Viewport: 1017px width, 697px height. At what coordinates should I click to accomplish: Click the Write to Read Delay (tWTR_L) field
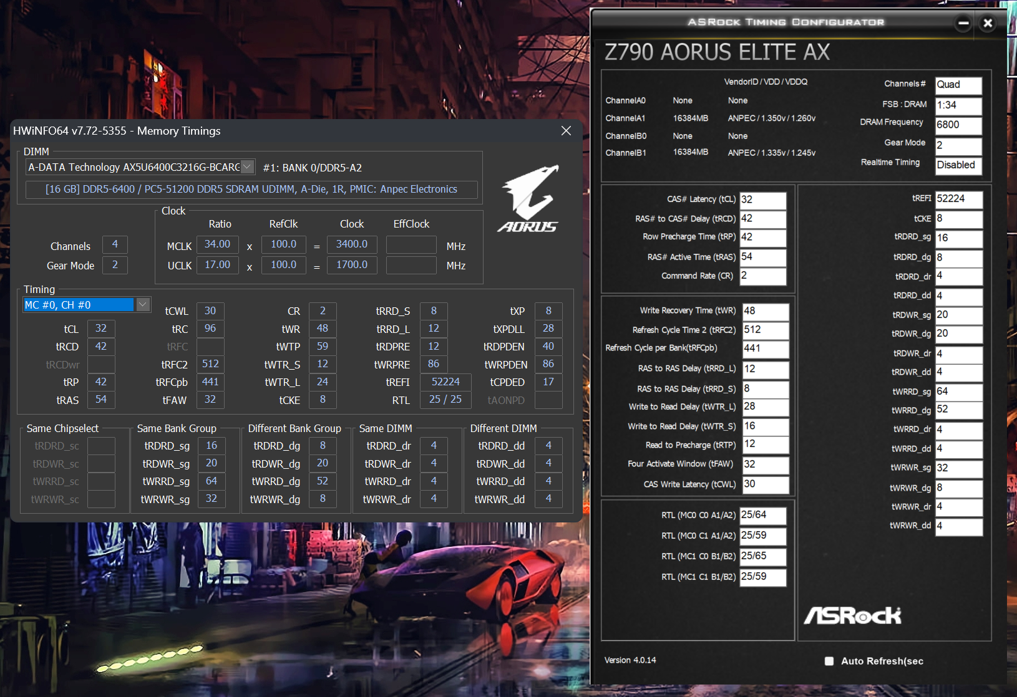pos(766,407)
